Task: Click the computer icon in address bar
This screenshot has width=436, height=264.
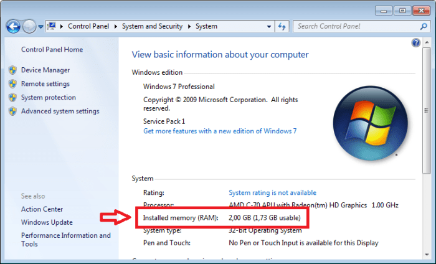Action: [x=52, y=26]
